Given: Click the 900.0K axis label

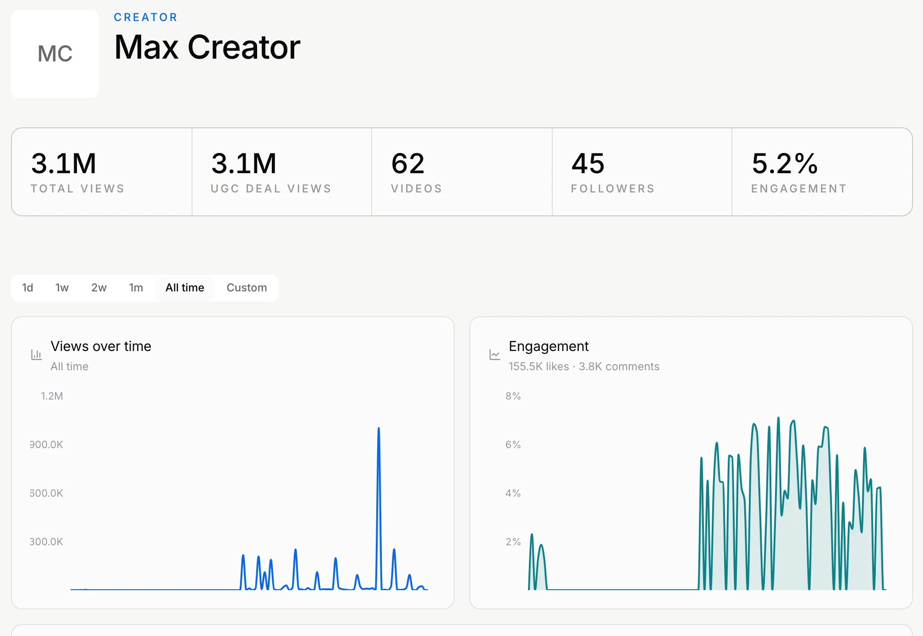Looking at the screenshot, I should click(x=46, y=444).
